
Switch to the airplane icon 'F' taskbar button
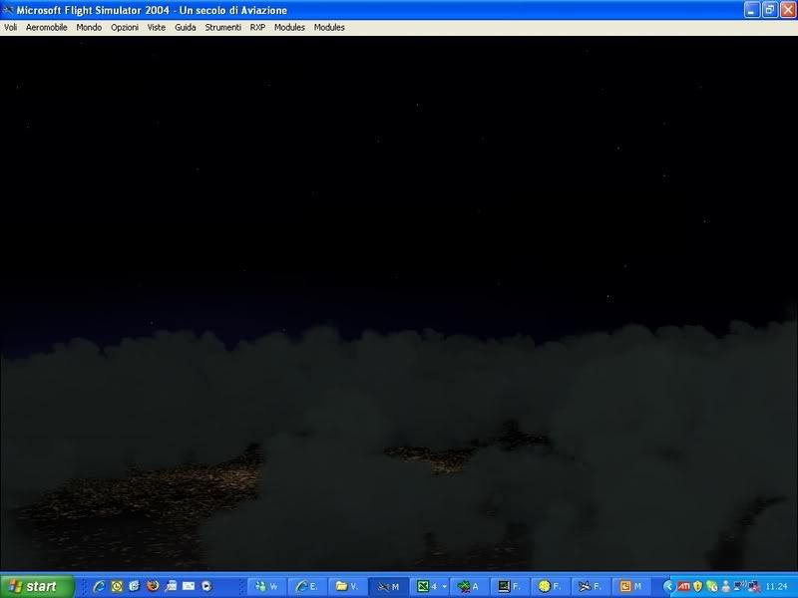point(591,587)
